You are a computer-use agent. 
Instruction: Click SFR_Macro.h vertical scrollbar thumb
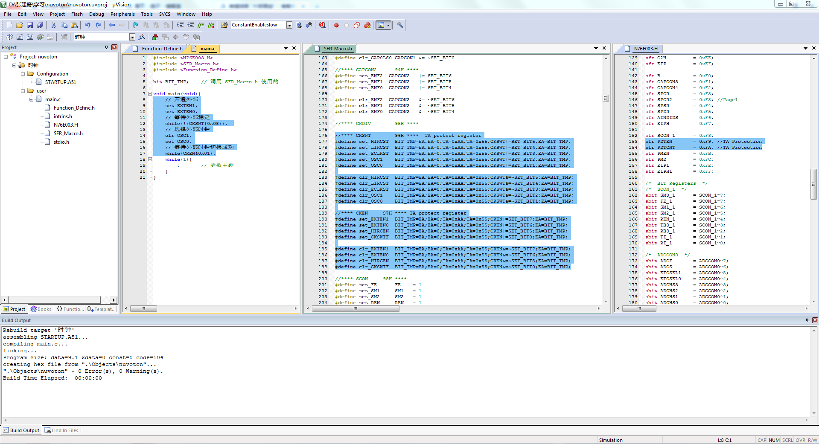606,98
